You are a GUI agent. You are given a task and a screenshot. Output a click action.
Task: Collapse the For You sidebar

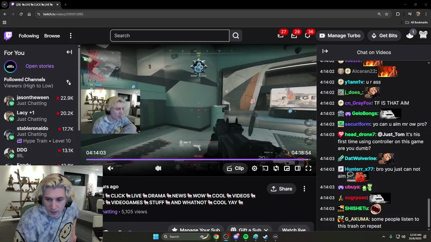coord(69,52)
